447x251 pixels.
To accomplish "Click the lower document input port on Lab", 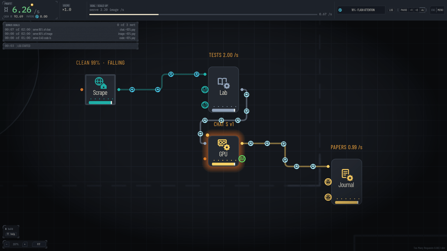I will (x=205, y=105).
